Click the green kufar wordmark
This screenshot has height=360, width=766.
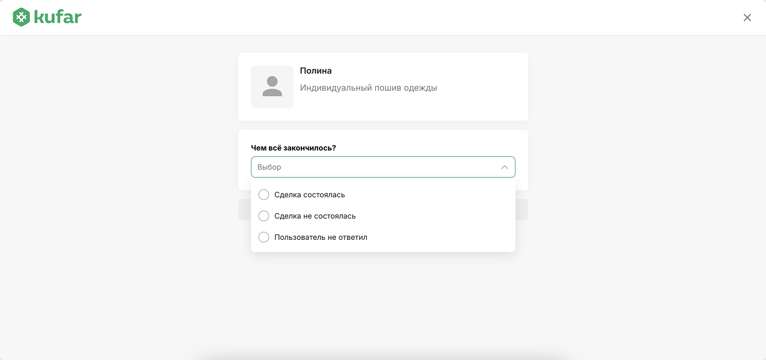pos(57,17)
